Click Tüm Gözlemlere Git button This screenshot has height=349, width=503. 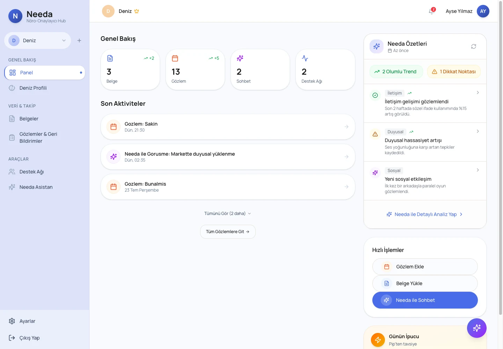(x=228, y=232)
